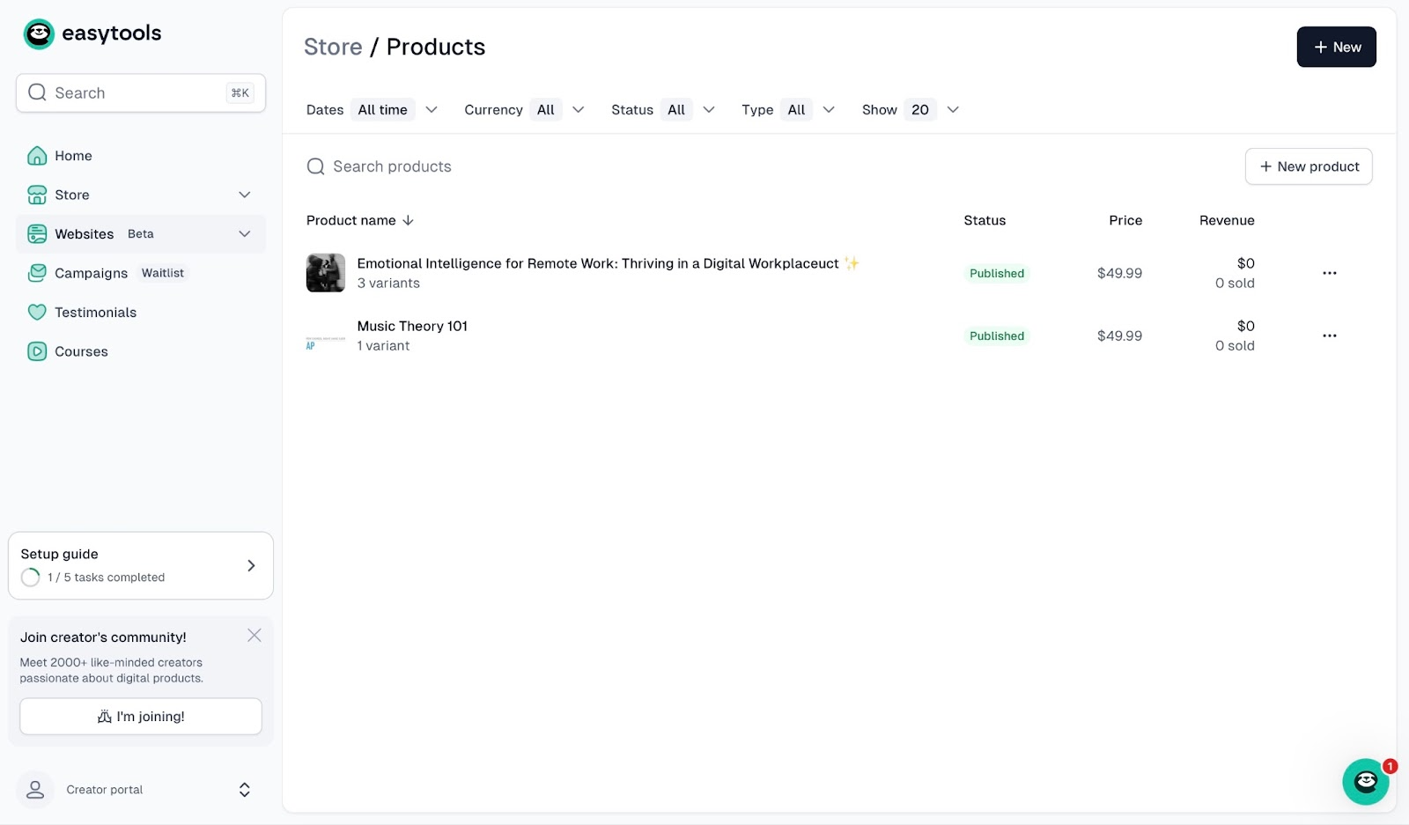Open the Setup guide tasks panel
1409x825 pixels.
pos(141,565)
